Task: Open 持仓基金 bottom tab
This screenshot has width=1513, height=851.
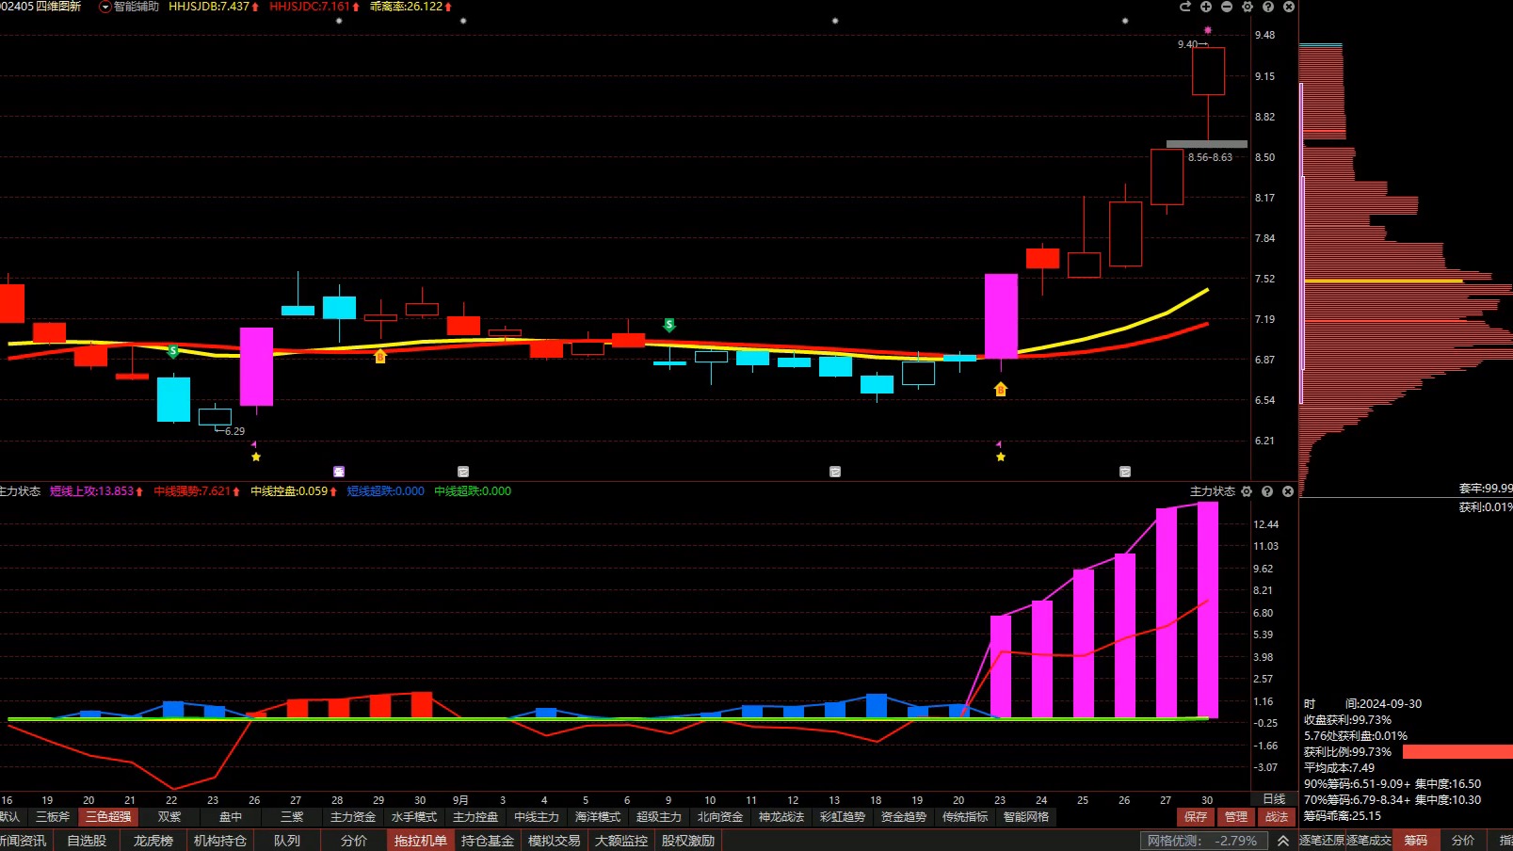Action: click(x=488, y=841)
